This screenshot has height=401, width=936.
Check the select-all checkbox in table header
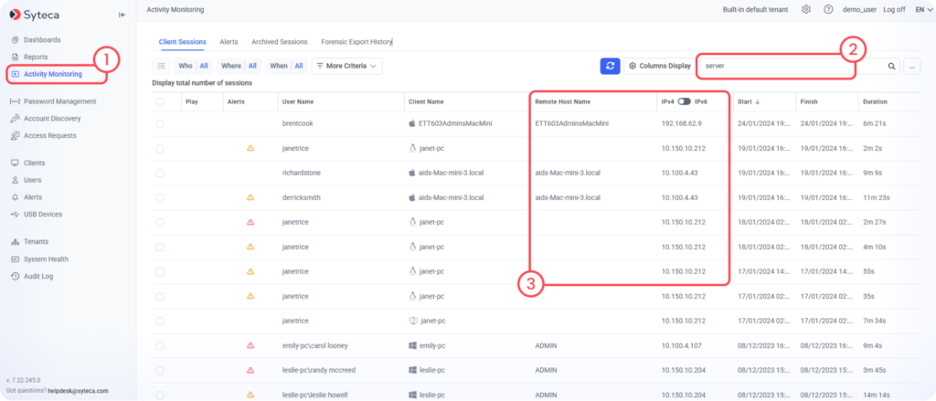[160, 101]
